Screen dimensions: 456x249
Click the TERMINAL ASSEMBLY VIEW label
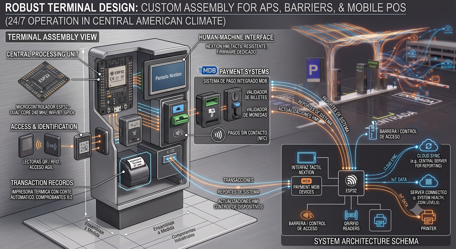click(52, 37)
